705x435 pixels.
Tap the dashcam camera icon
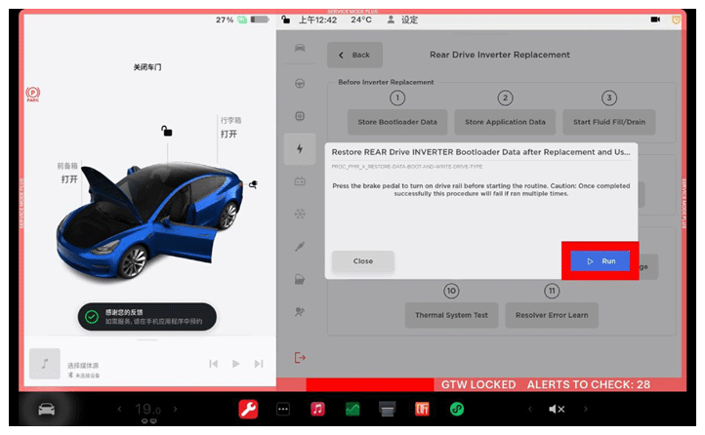coord(655,20)
